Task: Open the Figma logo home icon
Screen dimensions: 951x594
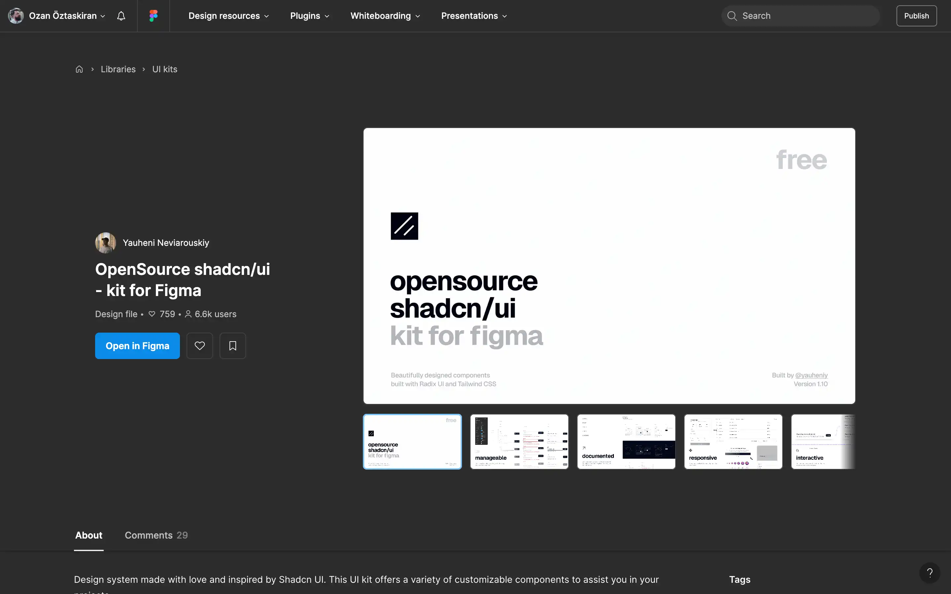Action: point(153,16)
